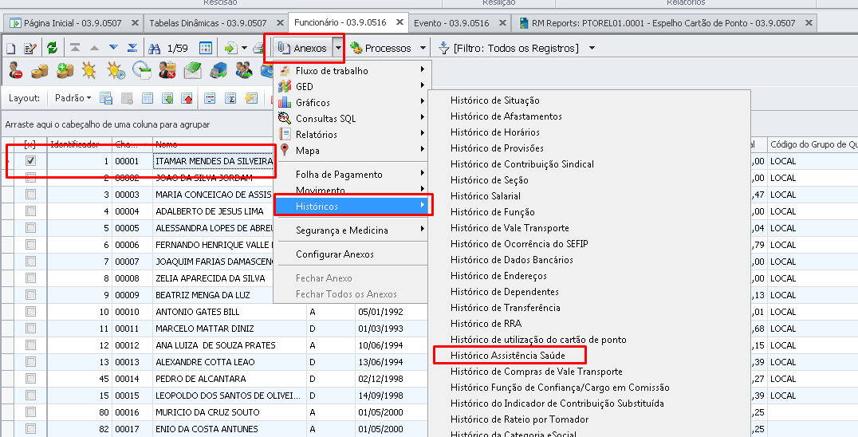Click the coins with green plus icon
The width and height of the screenshot is (858, 437).
pos(65,70)
